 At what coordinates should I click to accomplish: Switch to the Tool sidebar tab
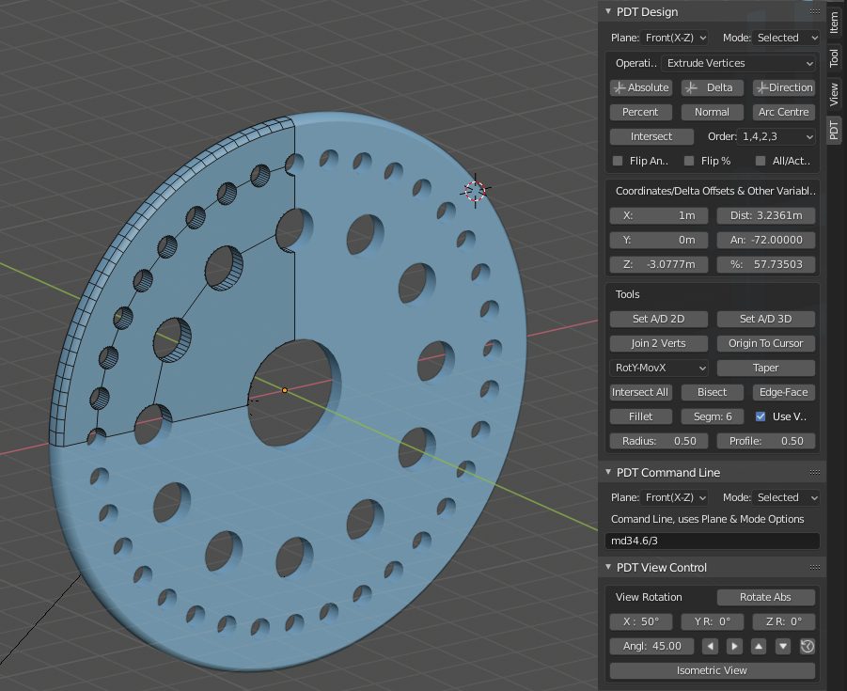834,58
